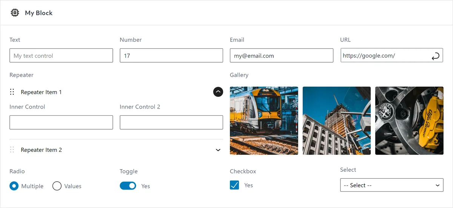Click the My Block chip icon
This screenshot has width=453, height=208.
(15, 13)
